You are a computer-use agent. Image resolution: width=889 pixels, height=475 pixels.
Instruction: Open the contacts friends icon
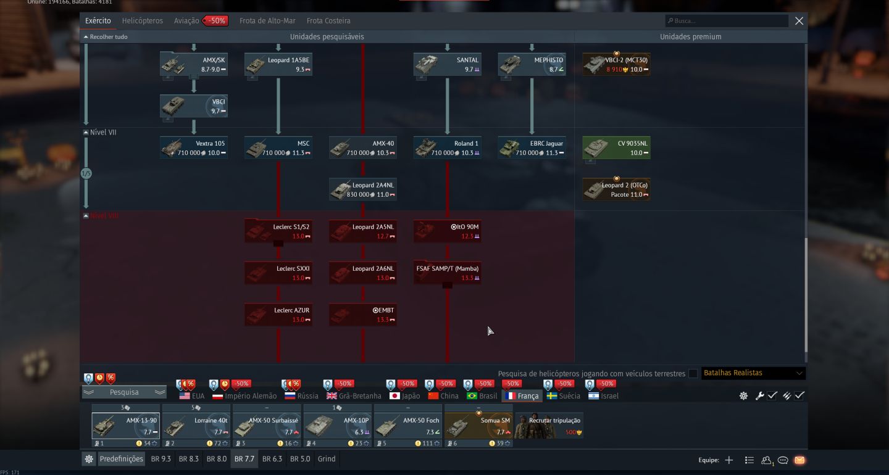click(x=767, y=460)
